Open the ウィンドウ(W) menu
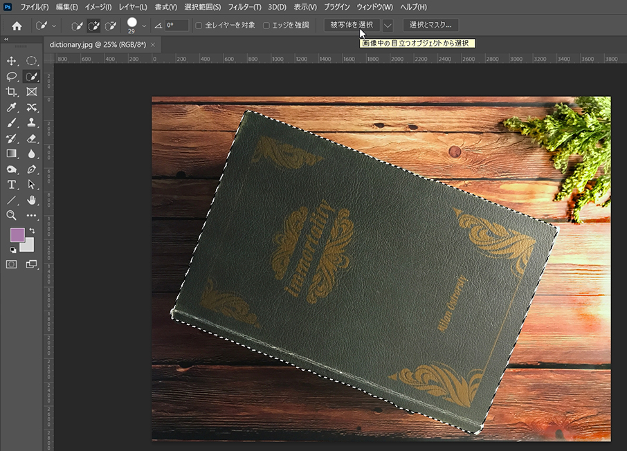The width and height of the screenshot is (627, 451). 374,7
